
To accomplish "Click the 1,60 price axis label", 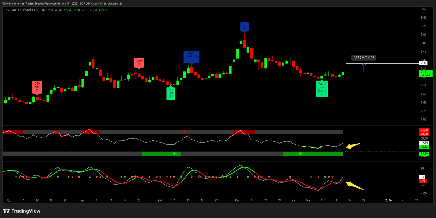I will click(423, 94).
